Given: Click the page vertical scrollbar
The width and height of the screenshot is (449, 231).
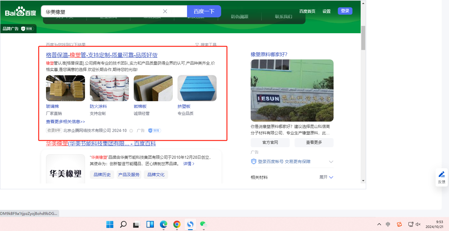Looking at the screenshot, I should point(363,38).
